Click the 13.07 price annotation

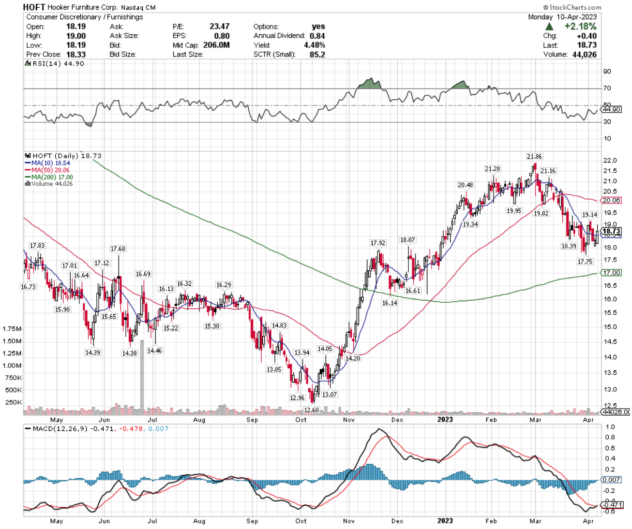330,395
